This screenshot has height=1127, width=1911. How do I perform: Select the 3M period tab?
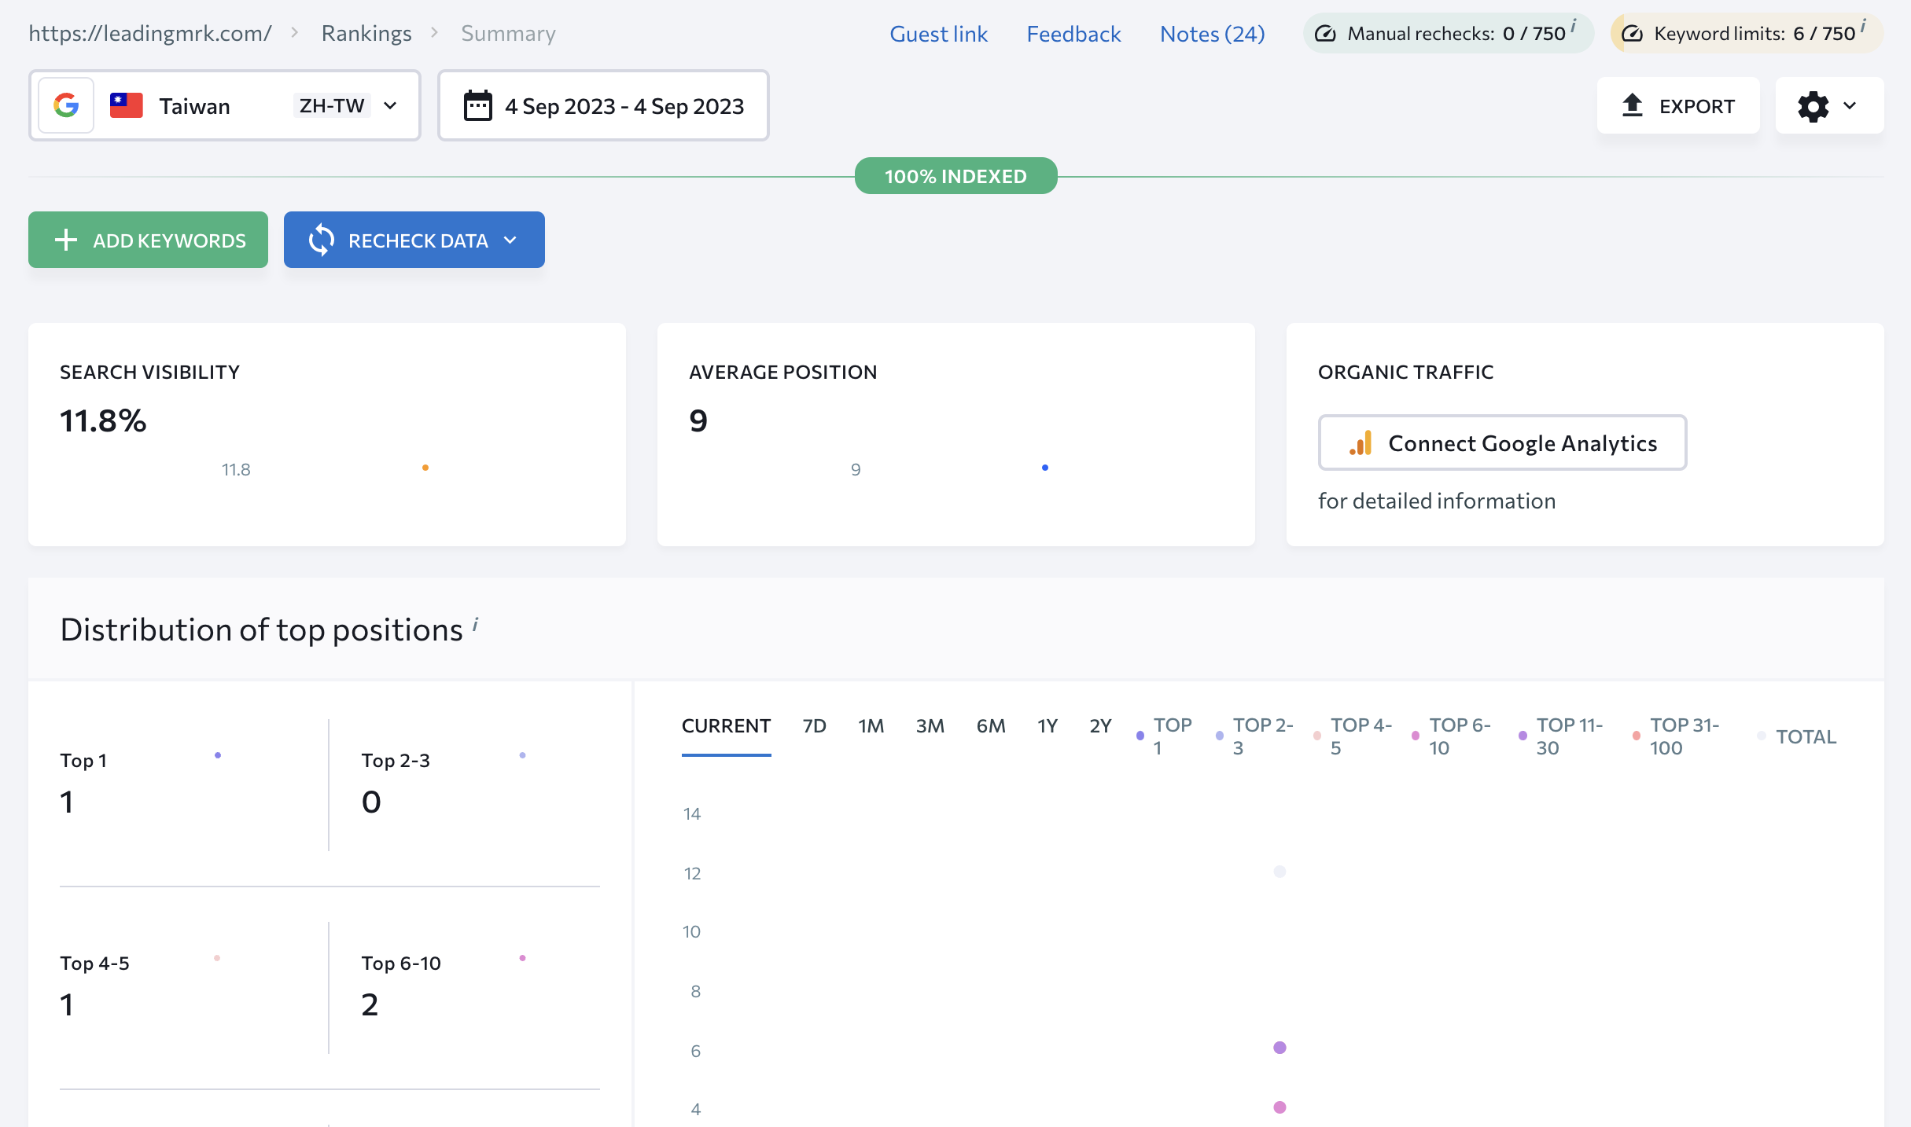930,726
